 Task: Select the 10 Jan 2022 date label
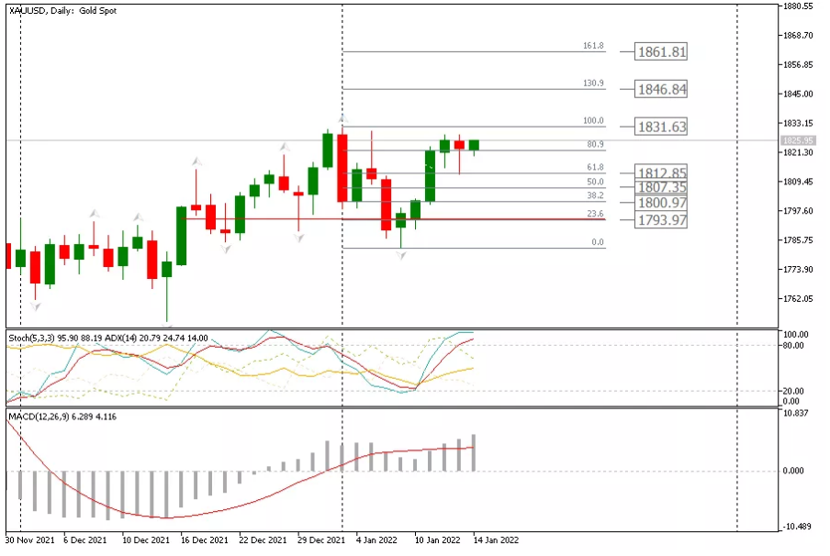(437, 540)
